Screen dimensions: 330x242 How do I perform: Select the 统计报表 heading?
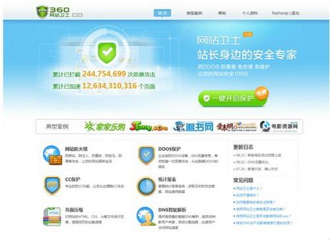point(167,179)
